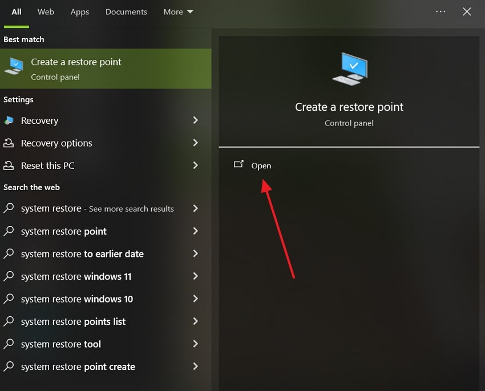Expand the More filter dropdown
The width and height of the screenshot is (485, 391).
tap(178, 11)
